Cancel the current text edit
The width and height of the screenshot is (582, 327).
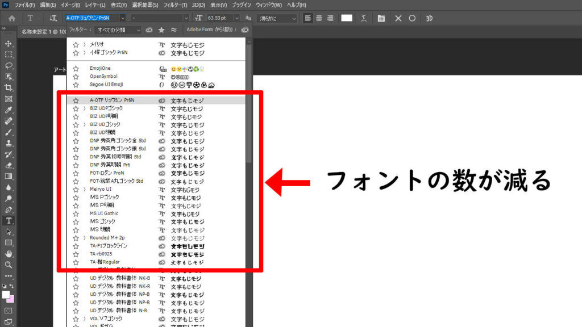398,18
